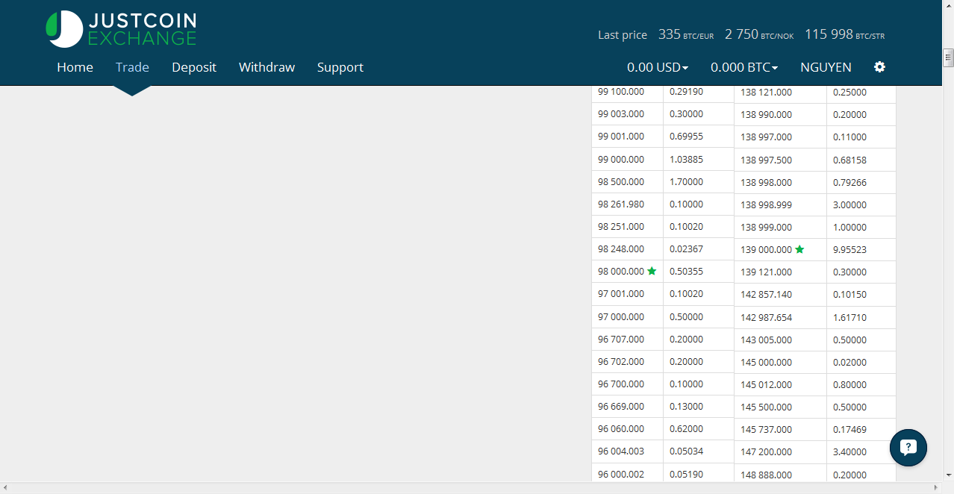Click bid volume 0.02367
The width and height of the screenshot is (954, 494).
tap(686, 248)
